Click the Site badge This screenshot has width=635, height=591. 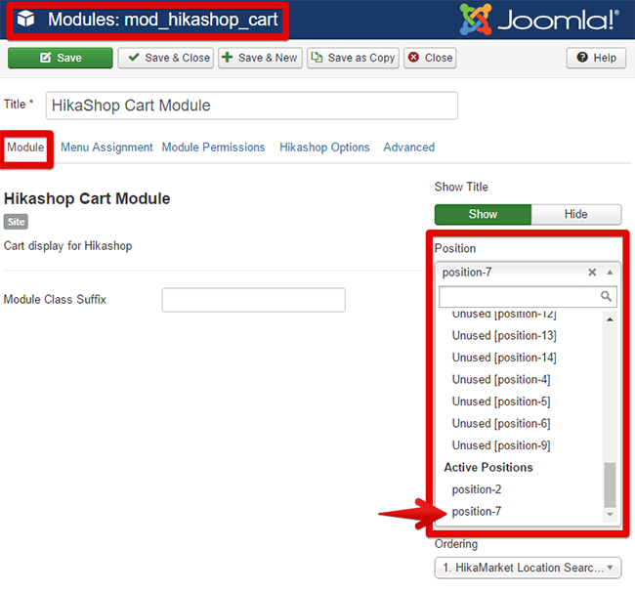pos(16,222)
